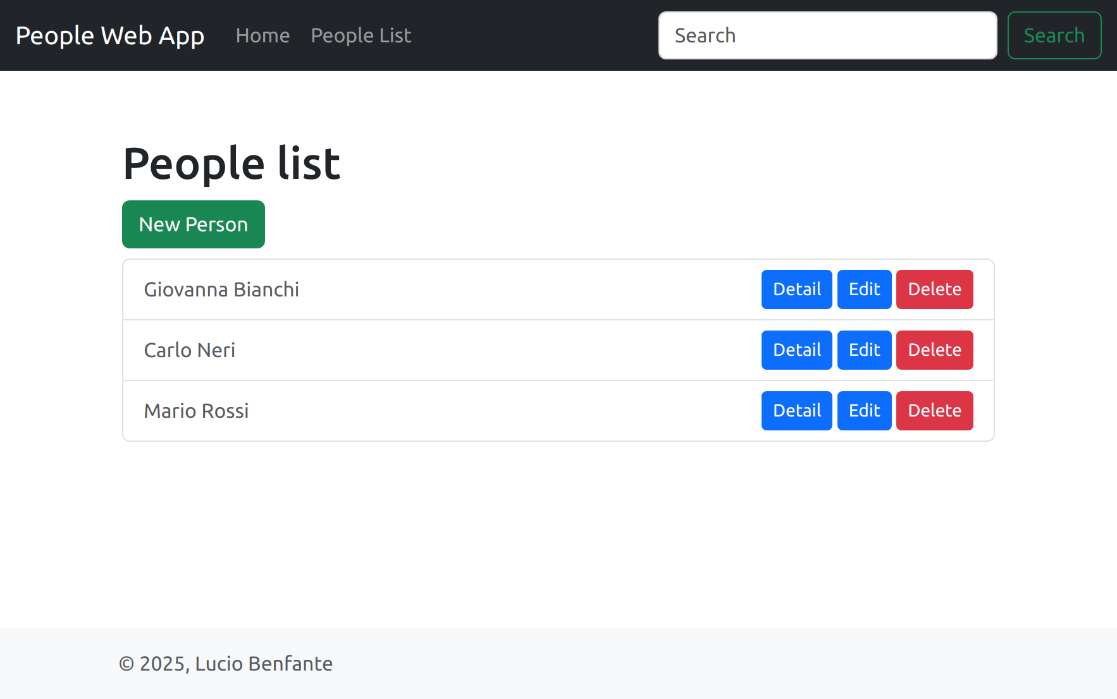Image resolution: width=1117 pixels, height=699 pixels.
Task: Delete Mario Rossi
Action: click(x=934, y=411)
